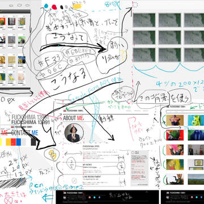Open yellow-green creature on blue thumbnail
Viewport: 204px width, 204px height.
click(x=196, y=120)
